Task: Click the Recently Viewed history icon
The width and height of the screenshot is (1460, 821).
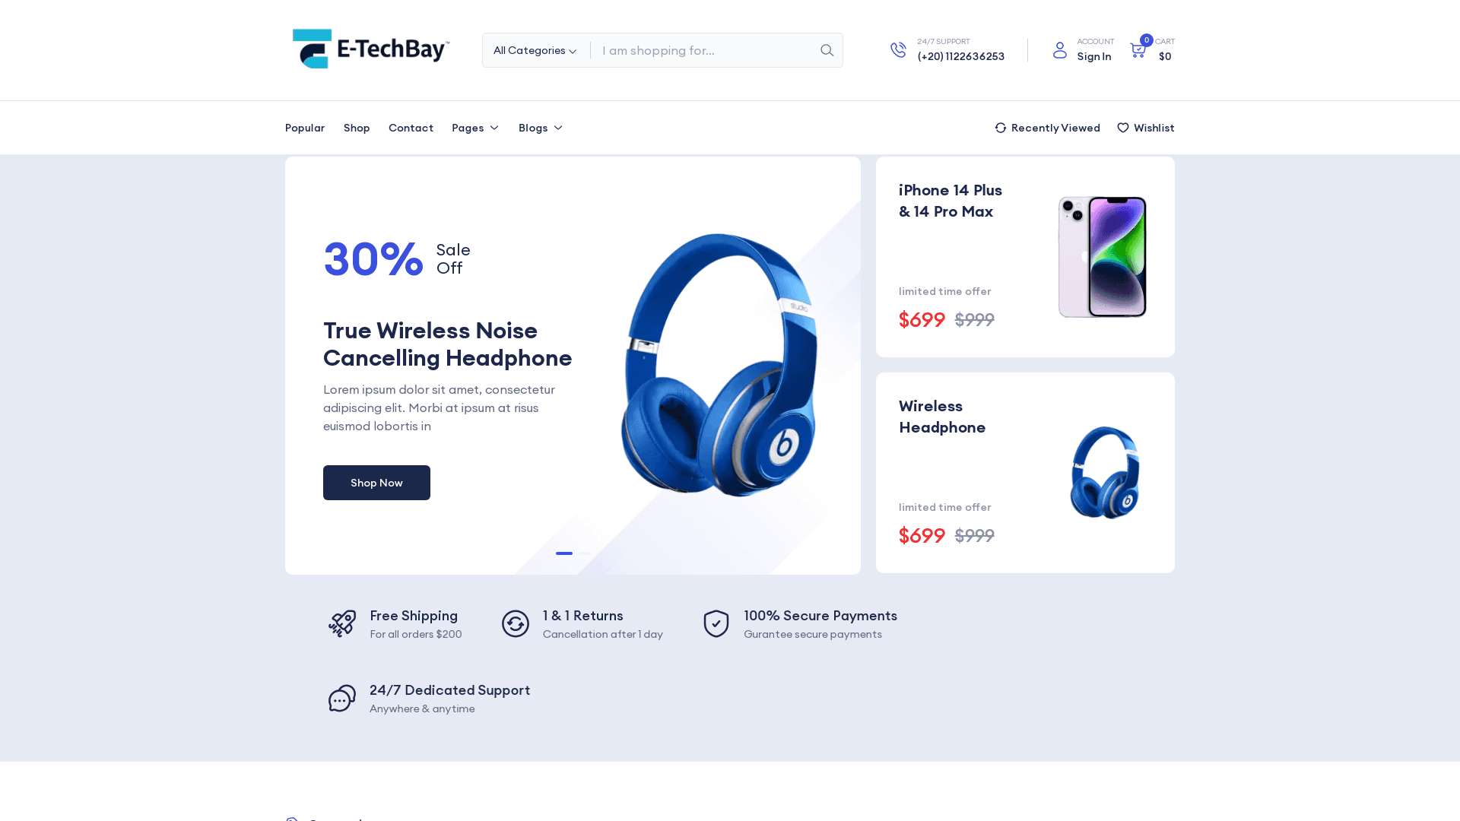Action: point(1001,127)
